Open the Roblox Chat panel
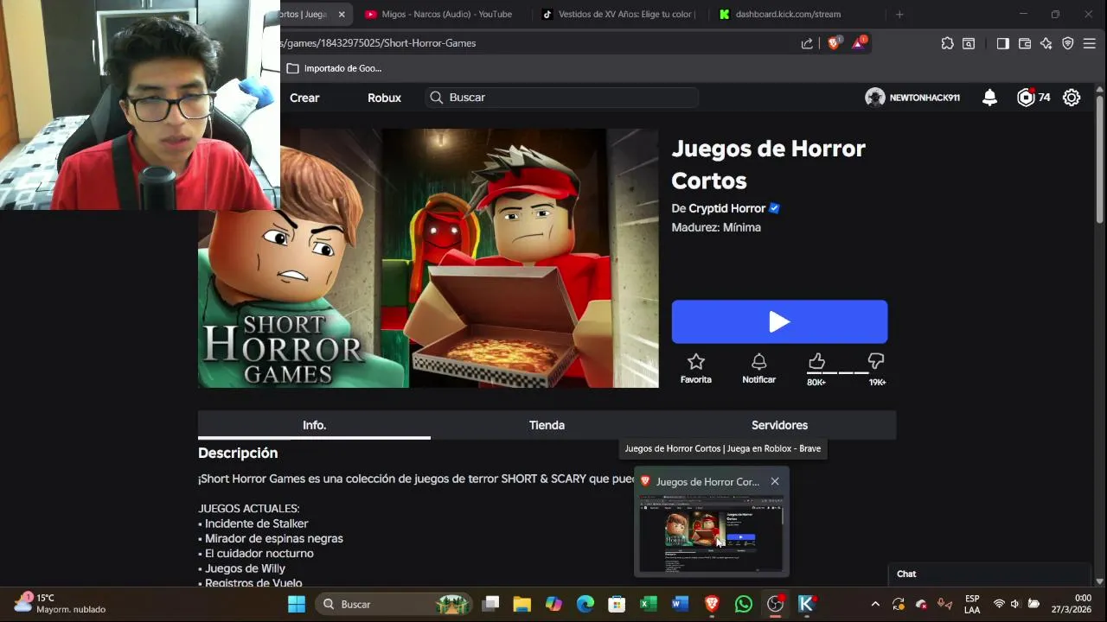Viewport: 1107px width, 622px height. coord(990,574)
